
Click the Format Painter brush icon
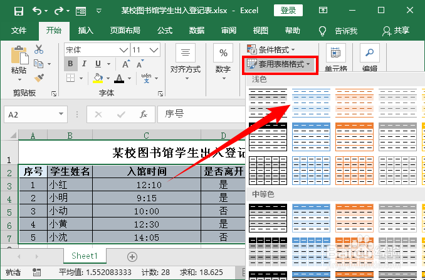click(x=39, y=78)
